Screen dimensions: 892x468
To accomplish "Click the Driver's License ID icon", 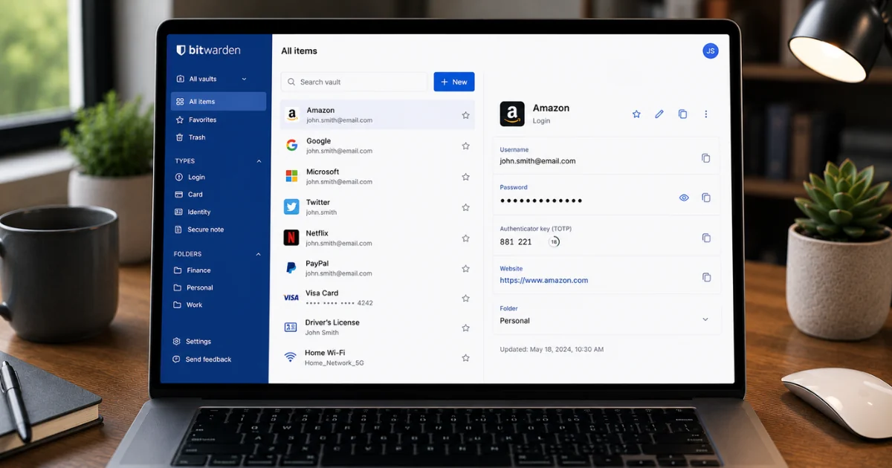I will click(x=291, y=327).
